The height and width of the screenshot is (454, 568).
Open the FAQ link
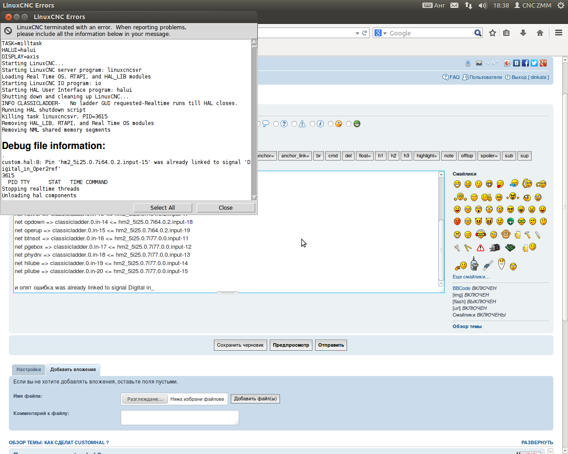pos(451,77)
